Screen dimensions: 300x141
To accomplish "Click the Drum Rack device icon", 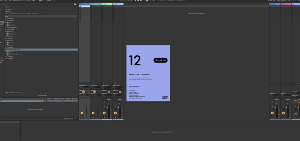I will (7, 25).
